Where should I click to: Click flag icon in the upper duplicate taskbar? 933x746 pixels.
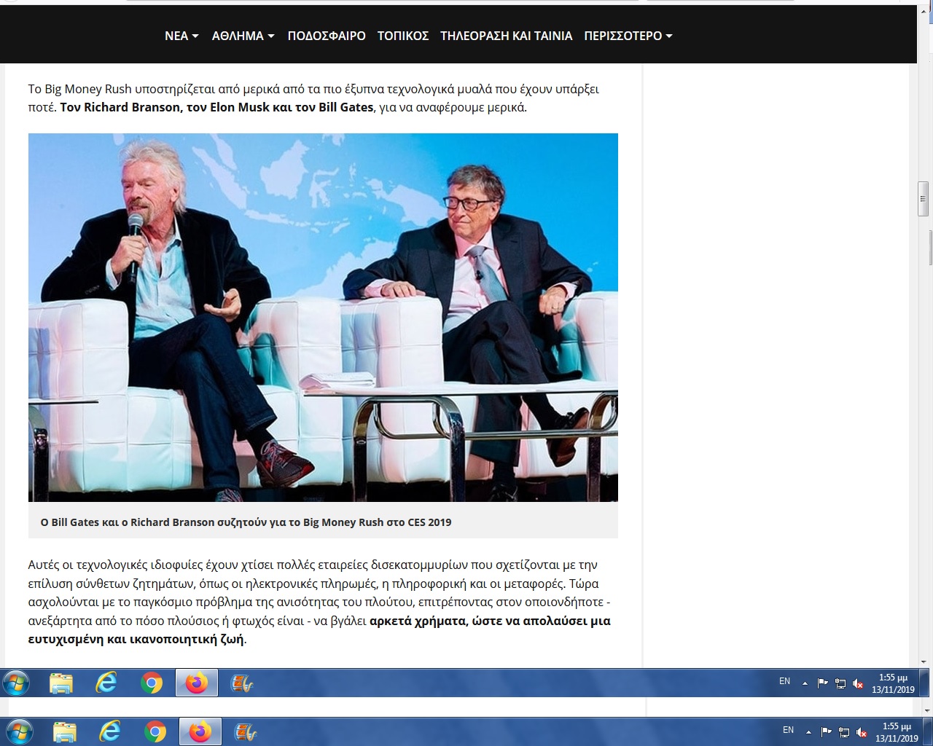822,683
